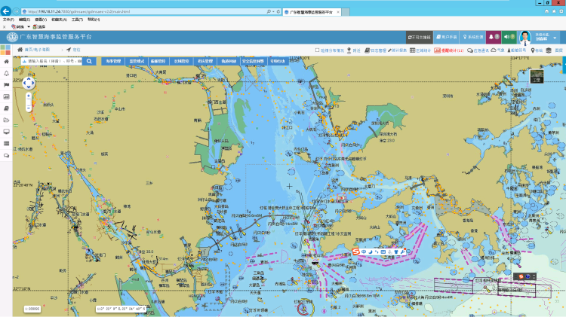Open the home icon in left sidebar

[7, 62]
